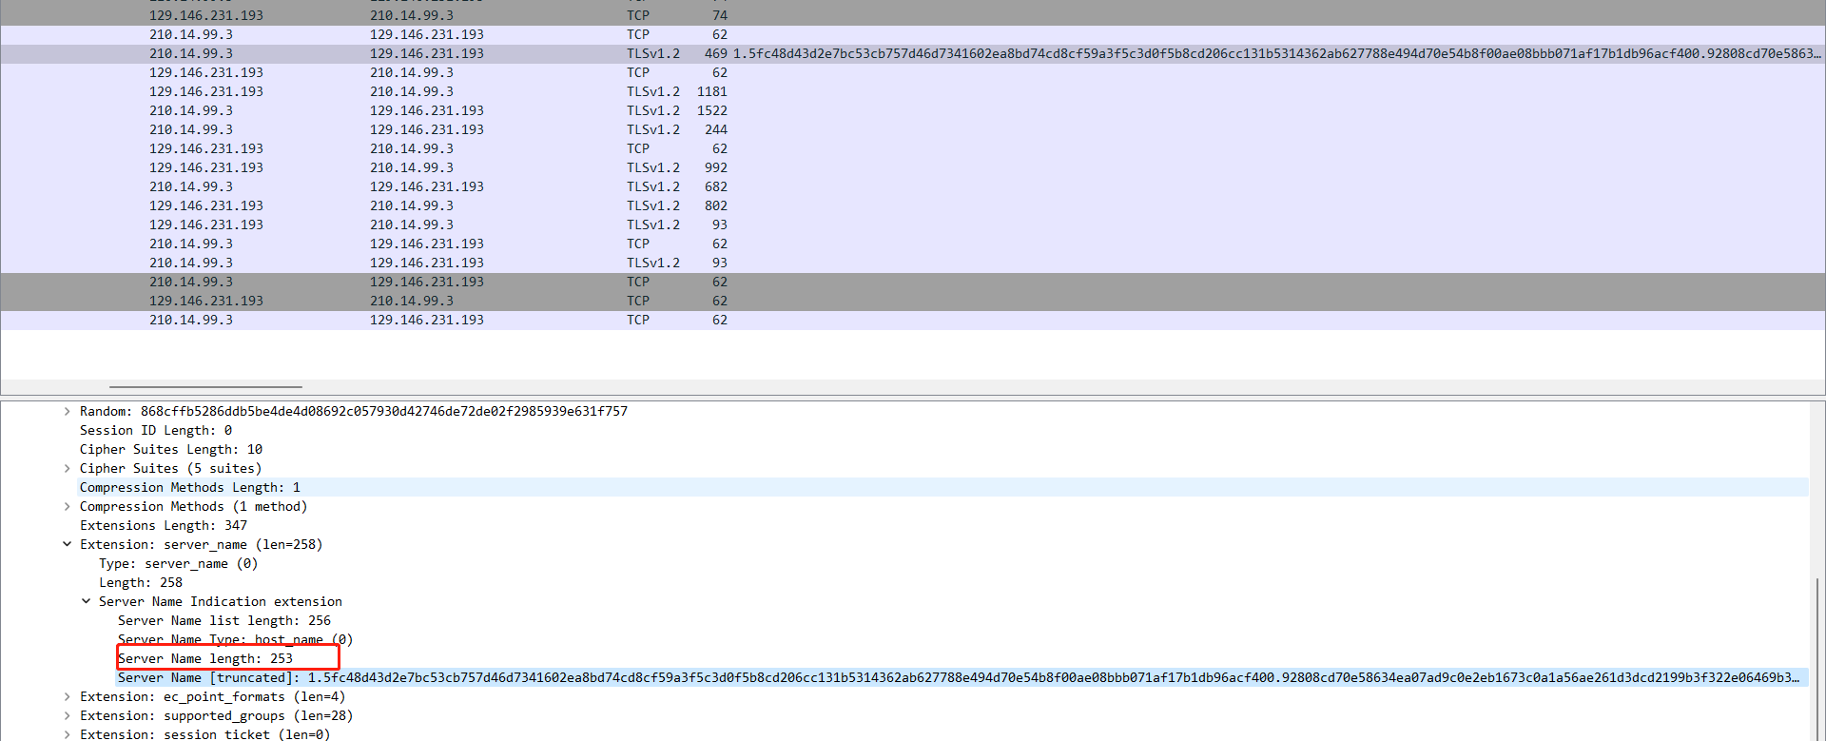Collapse Server Name Indication extension node
Viewport: 1826px width, 741px height.
86,601
